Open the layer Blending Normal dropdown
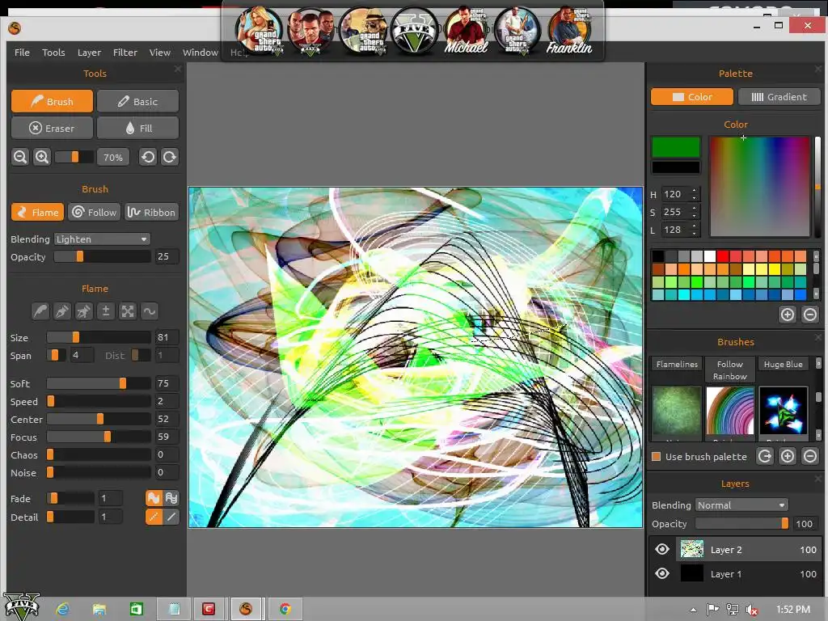 741,505
